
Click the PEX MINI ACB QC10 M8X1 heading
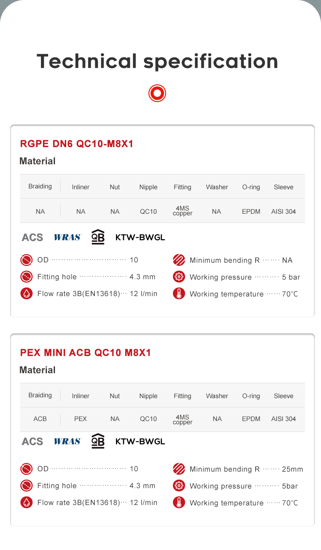85,353
